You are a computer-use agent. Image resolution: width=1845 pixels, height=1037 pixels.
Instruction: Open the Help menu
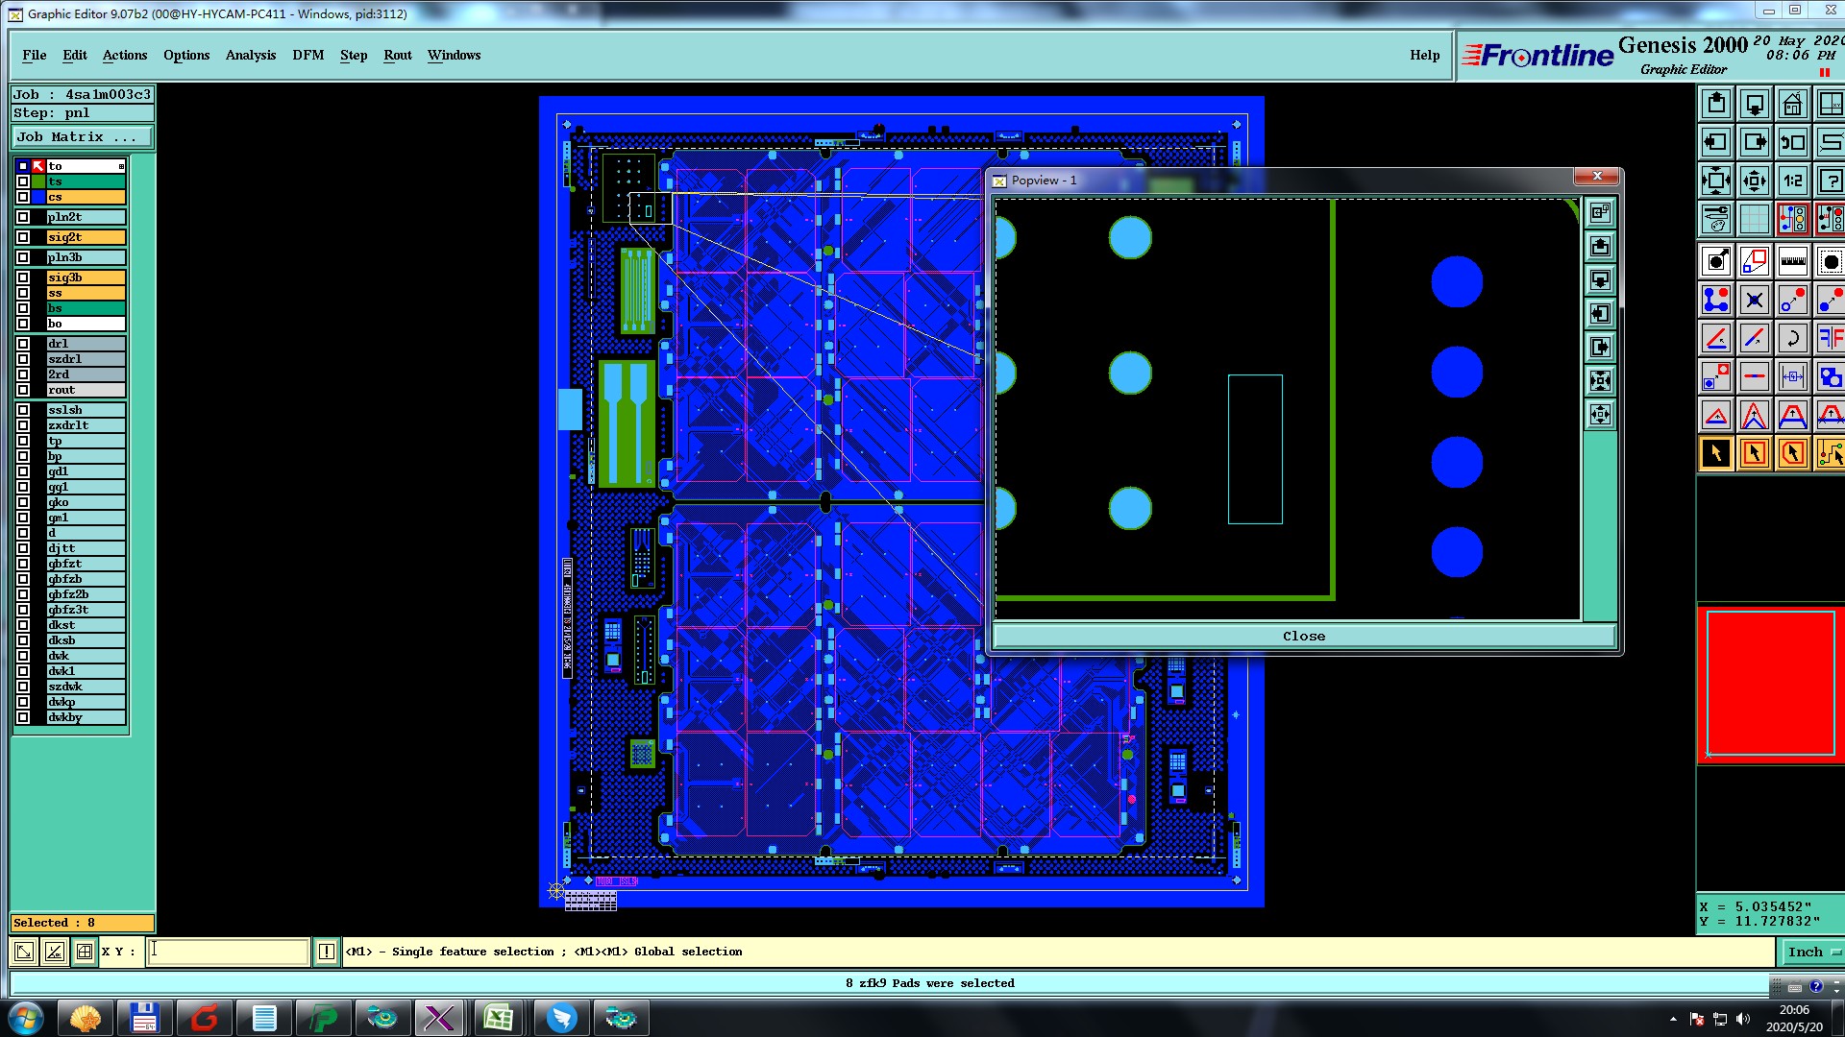(x=1424, y=55)
